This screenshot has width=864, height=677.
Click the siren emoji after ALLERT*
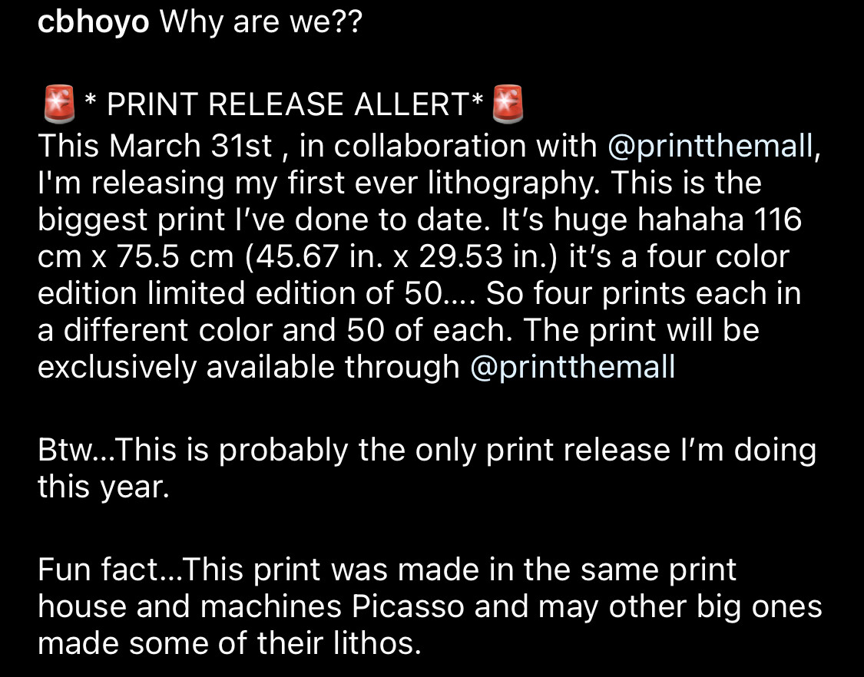click(x=508, y=104)
